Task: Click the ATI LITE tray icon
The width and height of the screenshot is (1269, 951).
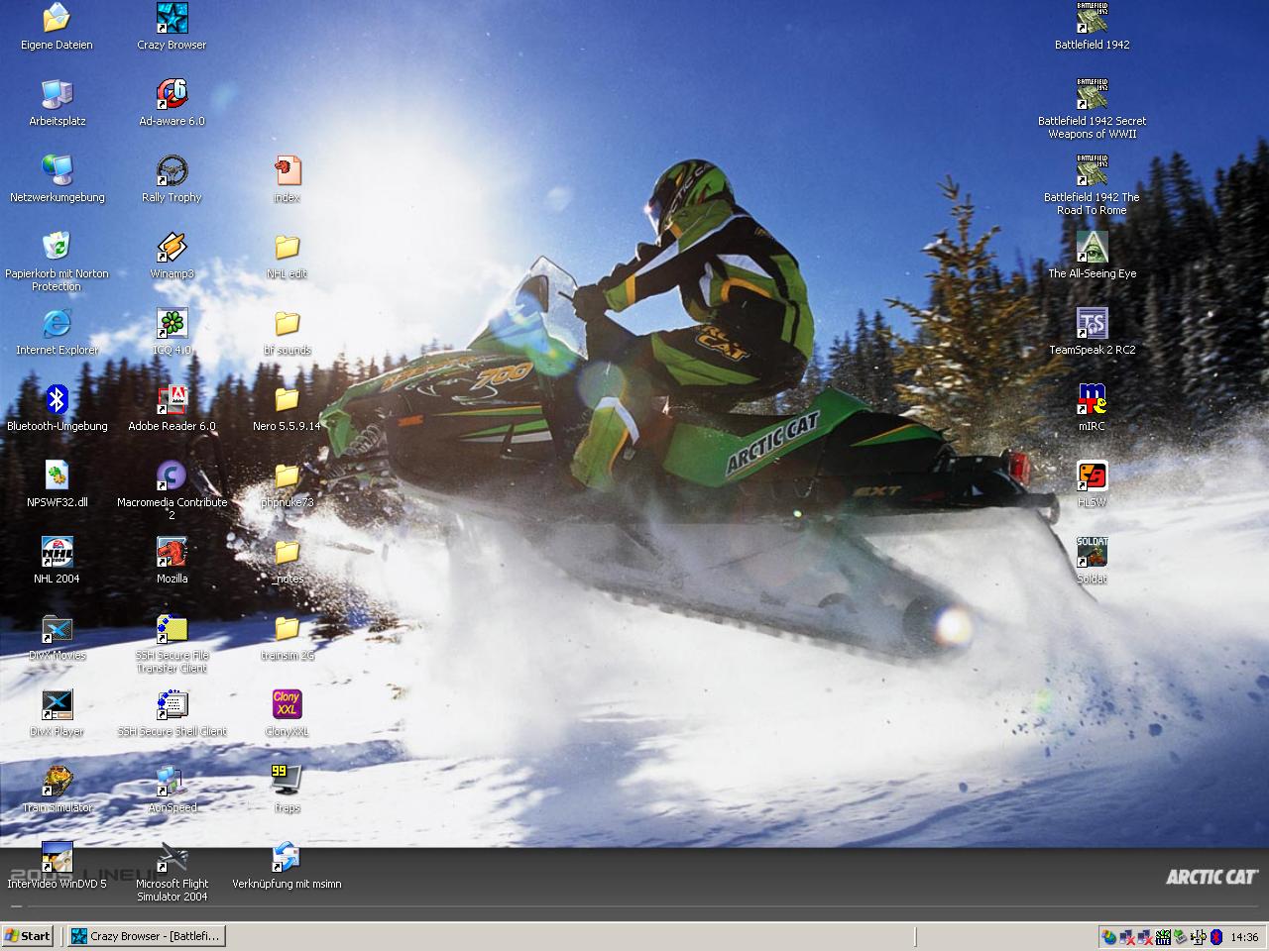Action: (x=1163, y=937)
